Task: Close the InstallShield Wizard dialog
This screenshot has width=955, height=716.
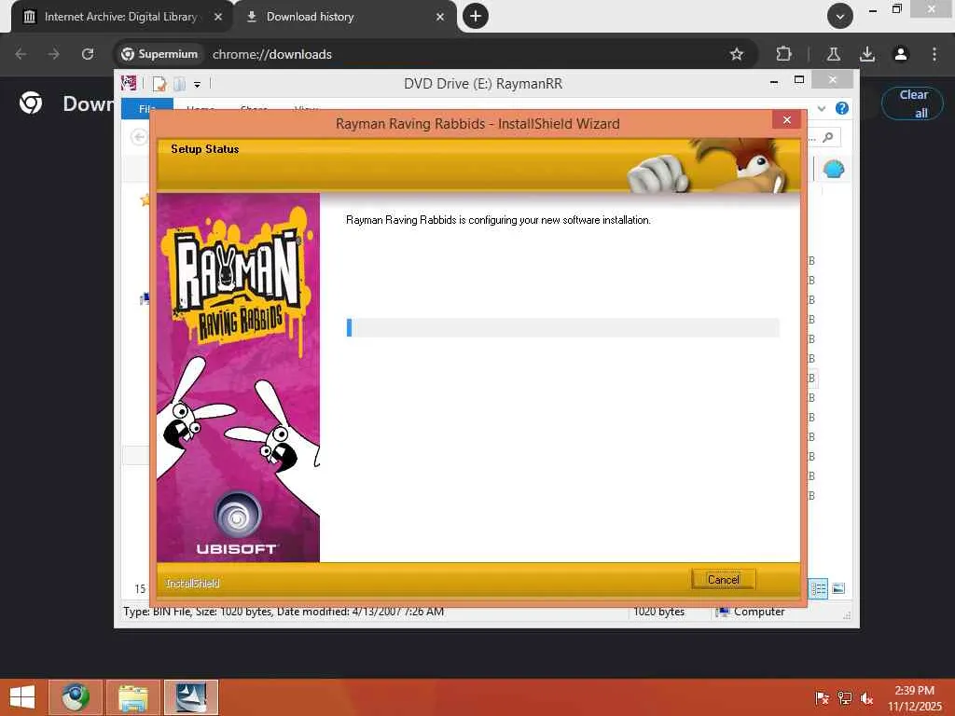Action: pyautogui.click(x=786, y=120)
